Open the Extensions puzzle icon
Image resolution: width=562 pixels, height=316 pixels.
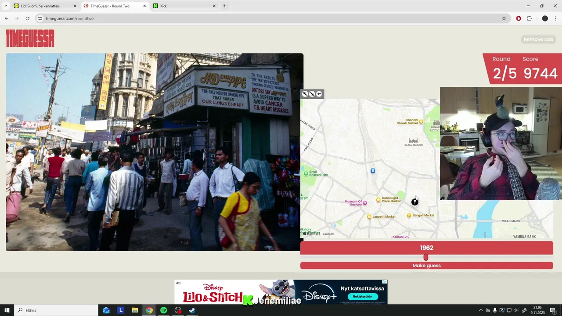(x=529, y=18)
